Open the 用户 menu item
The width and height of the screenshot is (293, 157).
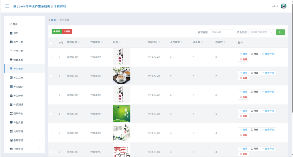[25, 33]
